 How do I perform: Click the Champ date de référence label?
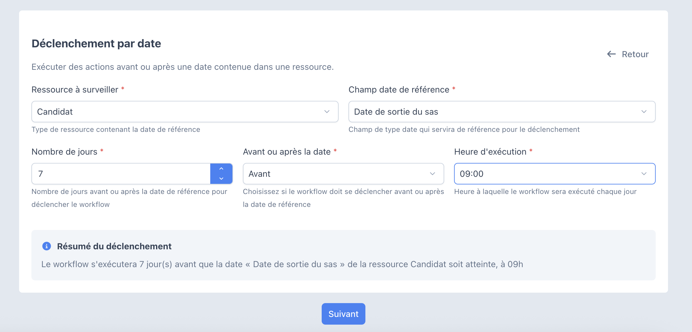399,90
